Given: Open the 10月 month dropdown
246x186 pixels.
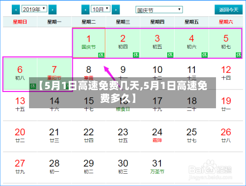Looking at the screenshot, I should [100, 9].
